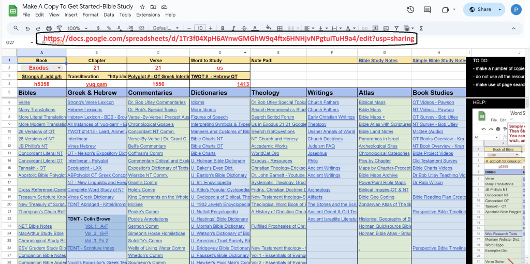The image size is (530, 264).
Task: Open the functions sigma icon
Action: [x=421, y=28]
